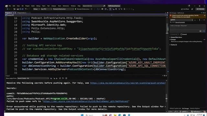The width and height of the screenshot is (207, 116).
Task: Dismiss the failed push warning banner
Action: click(x=205, y=15)
